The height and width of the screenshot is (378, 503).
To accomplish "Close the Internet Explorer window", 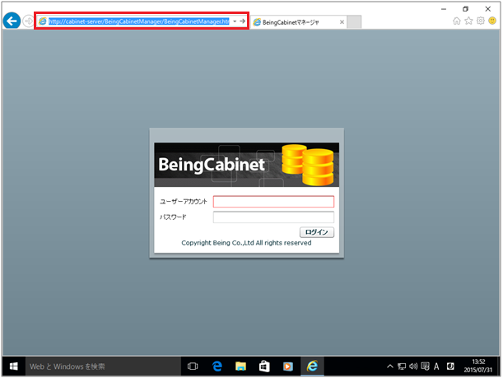I will (488, 9).
